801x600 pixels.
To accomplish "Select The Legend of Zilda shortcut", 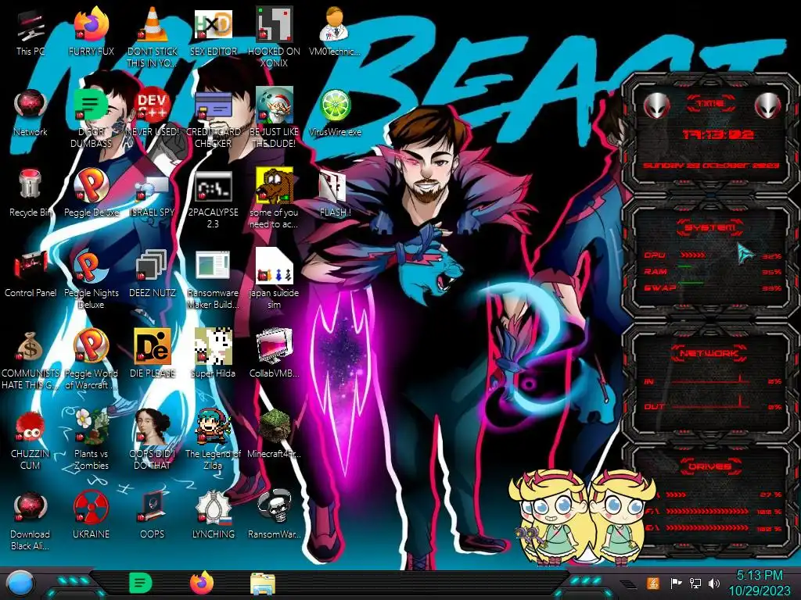I will (213, 440).
